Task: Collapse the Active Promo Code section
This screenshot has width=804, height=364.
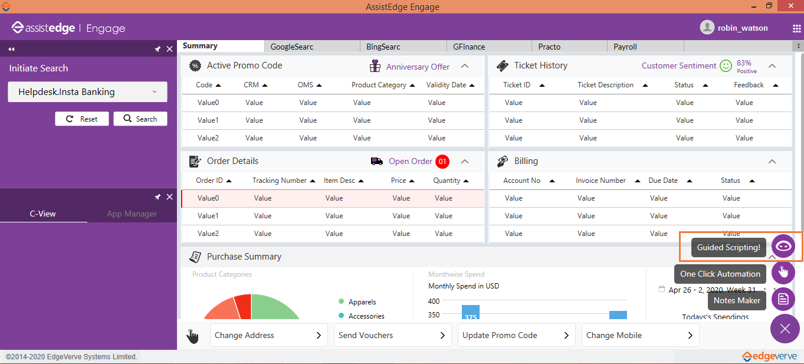Action: coord(465,66)
